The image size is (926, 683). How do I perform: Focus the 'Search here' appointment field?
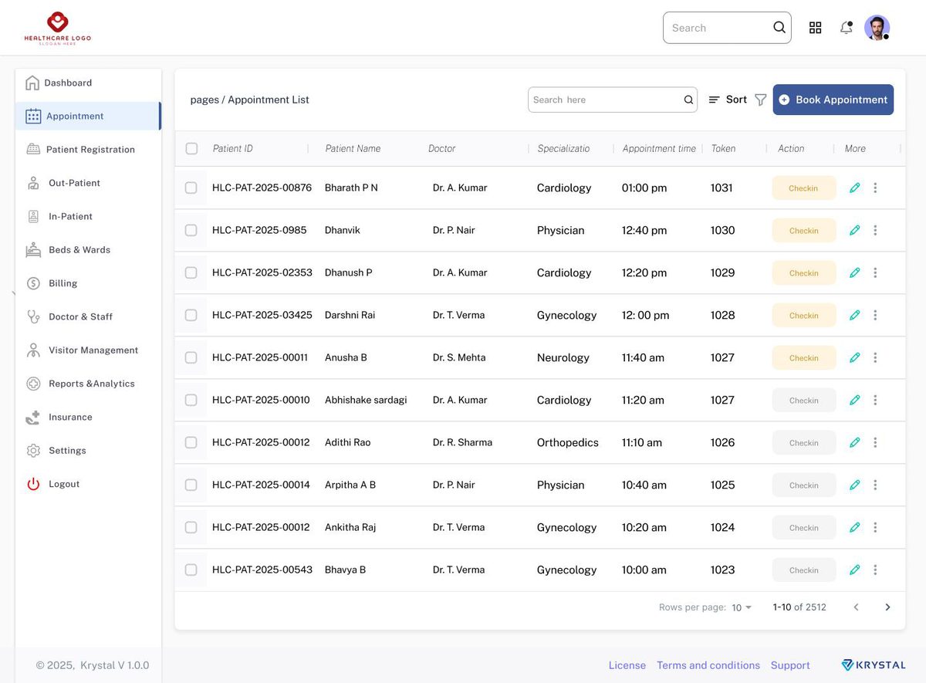[613, 100]
